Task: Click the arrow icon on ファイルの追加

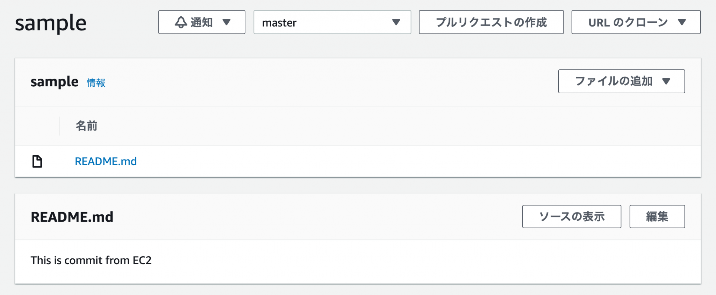Action: [666, 81]
